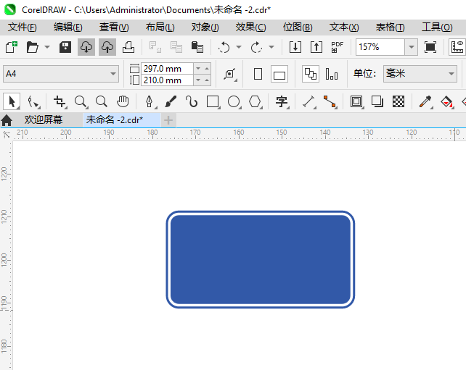Click the page height field 210.0 mm

(167, 80)
